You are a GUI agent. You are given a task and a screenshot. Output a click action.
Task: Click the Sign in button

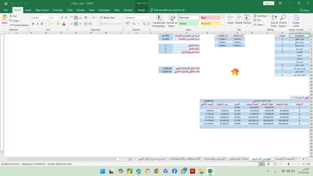tap(268, 3)
